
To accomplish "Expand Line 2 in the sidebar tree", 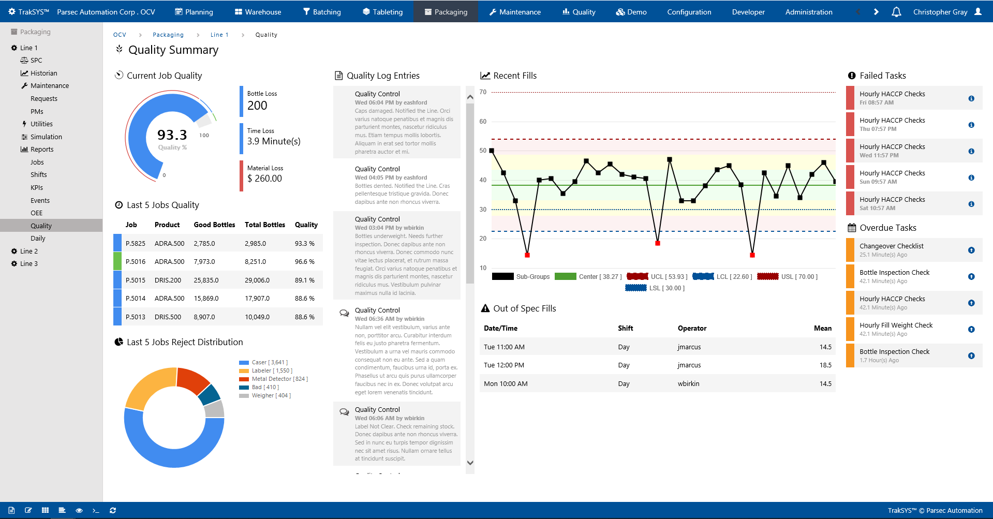I will [28, 251].
